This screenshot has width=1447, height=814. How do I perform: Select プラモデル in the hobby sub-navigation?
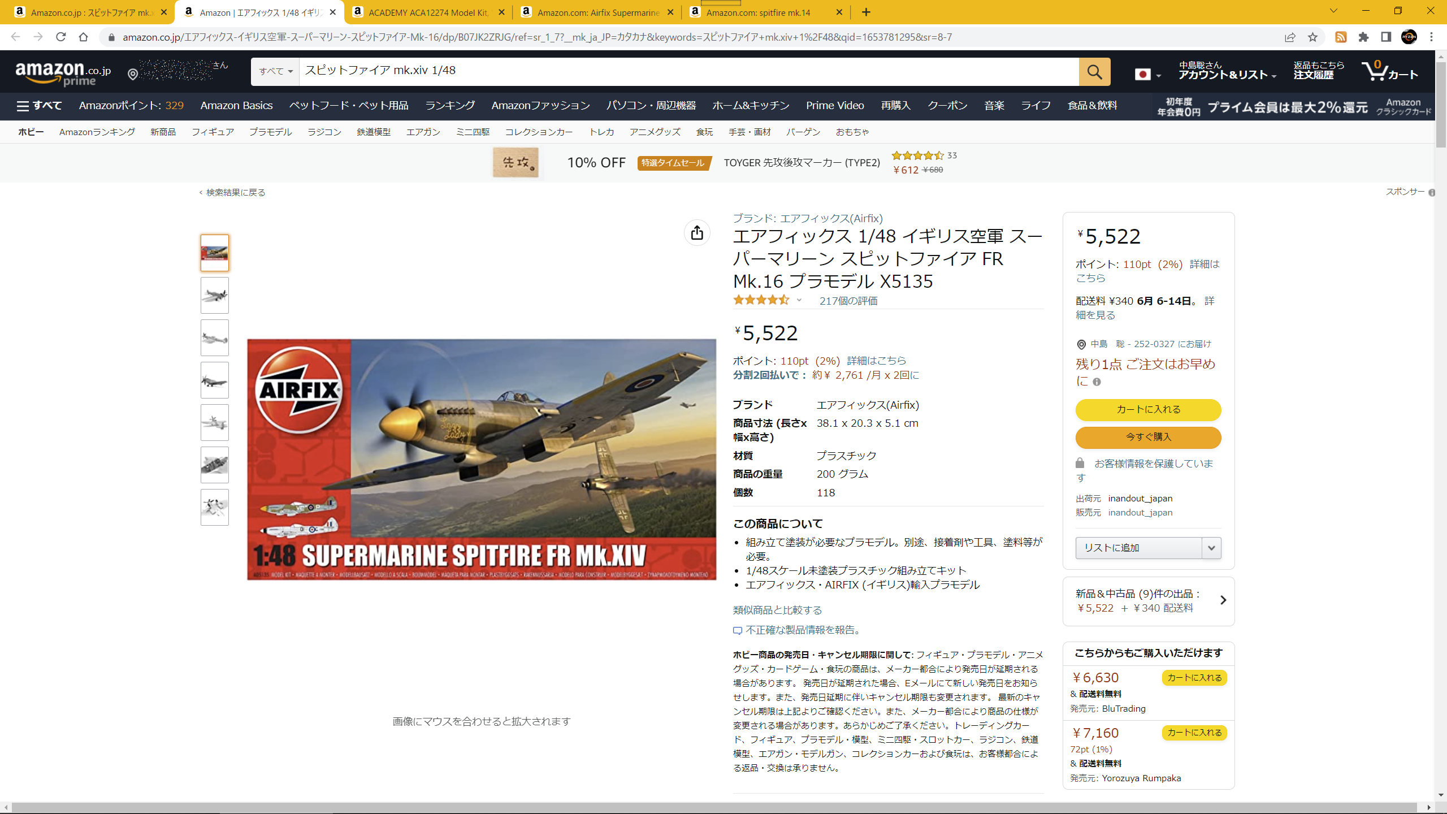pos(270,132)
